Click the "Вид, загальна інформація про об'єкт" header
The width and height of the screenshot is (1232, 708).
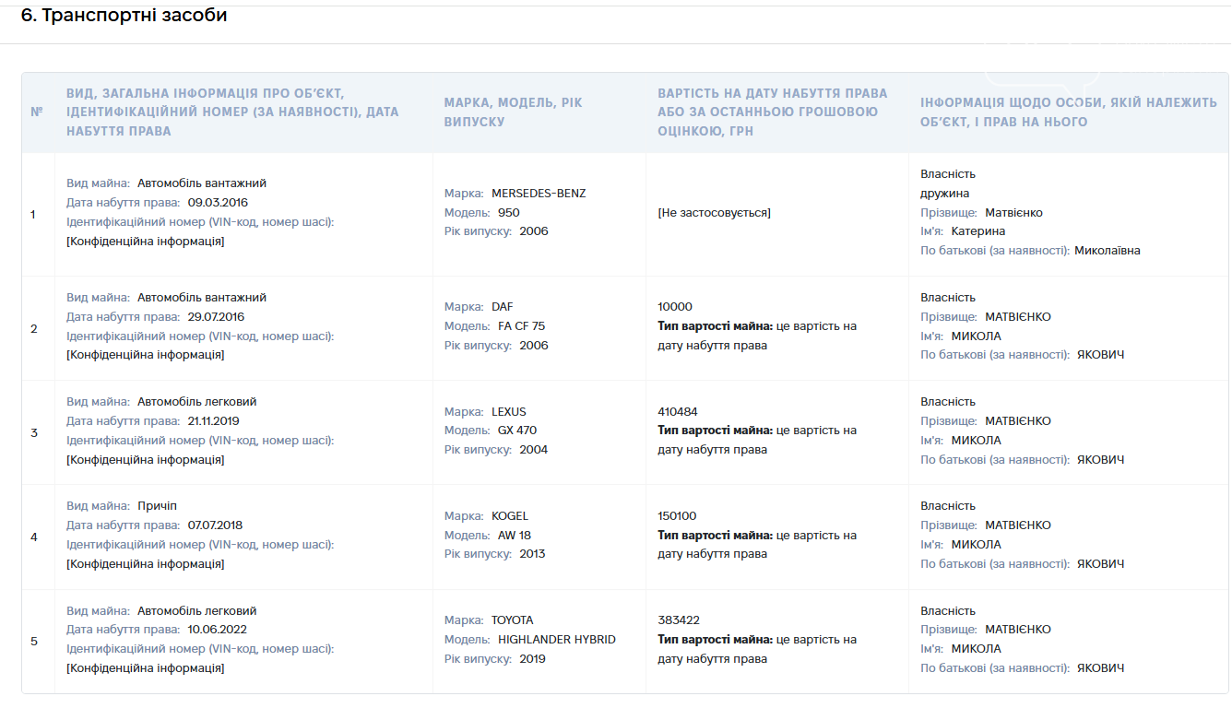[x=232, y=112]
